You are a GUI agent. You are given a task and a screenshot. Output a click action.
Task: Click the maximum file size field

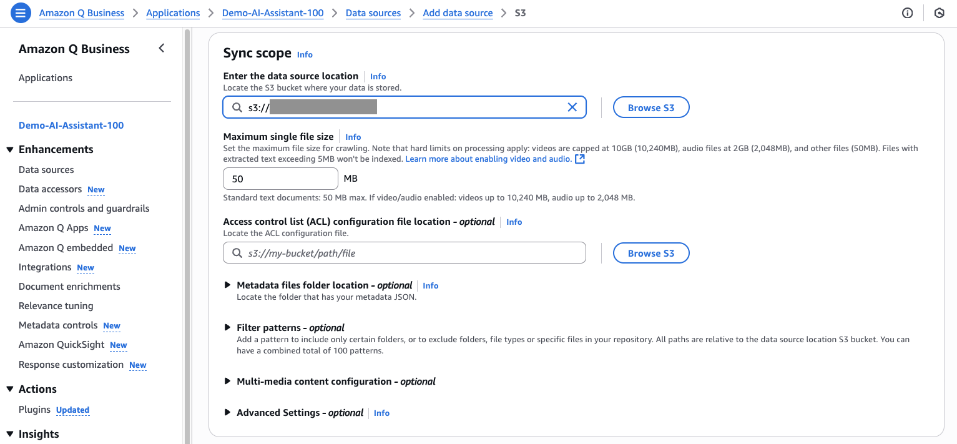click(281, 179)
